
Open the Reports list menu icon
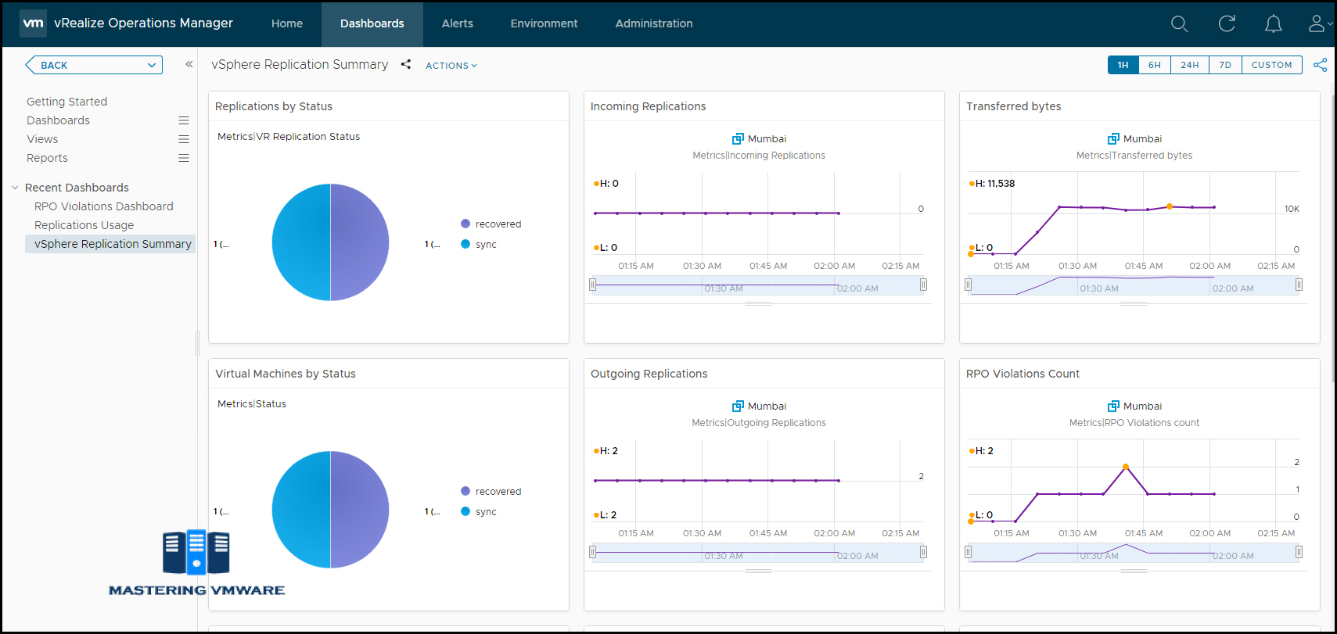tap(184, 158)
